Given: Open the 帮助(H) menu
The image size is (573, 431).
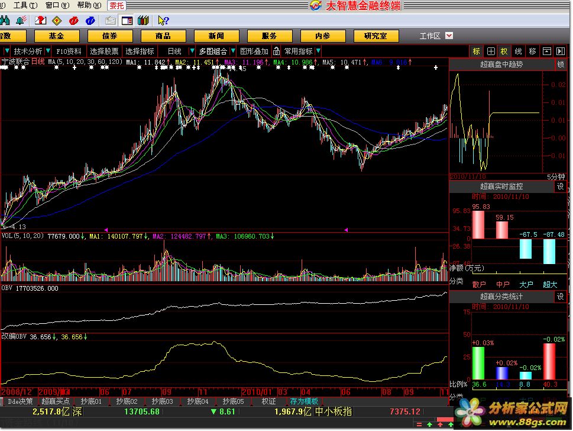Looking at the screenshot, I should (89, 5).
